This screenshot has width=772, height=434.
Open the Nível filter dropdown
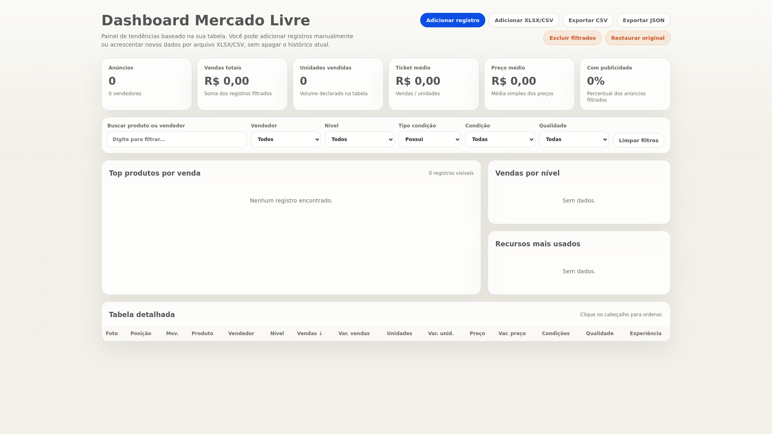pos(359,139)
